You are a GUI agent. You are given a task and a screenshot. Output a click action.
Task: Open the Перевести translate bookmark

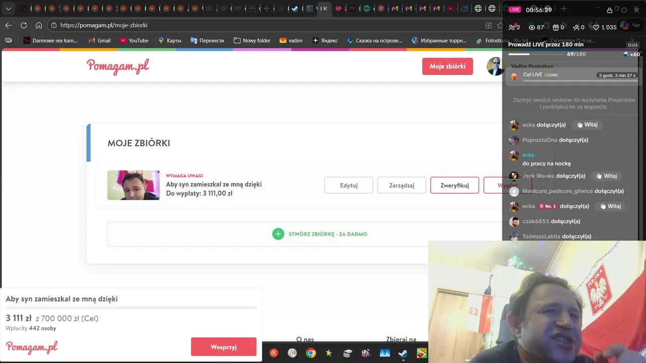tap(207, 40)
